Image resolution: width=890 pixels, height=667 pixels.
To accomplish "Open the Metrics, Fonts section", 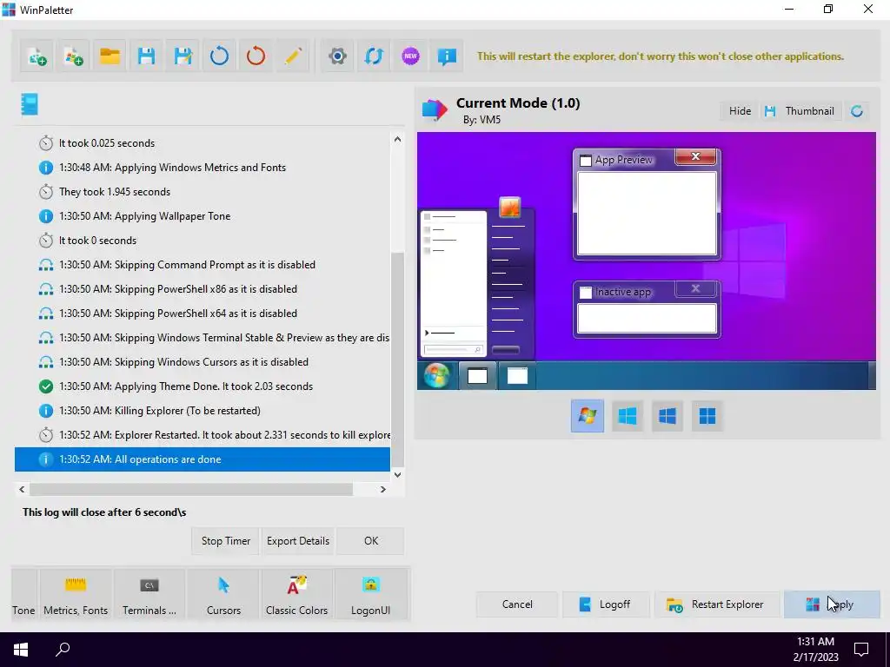I will [x=76, y=595].
